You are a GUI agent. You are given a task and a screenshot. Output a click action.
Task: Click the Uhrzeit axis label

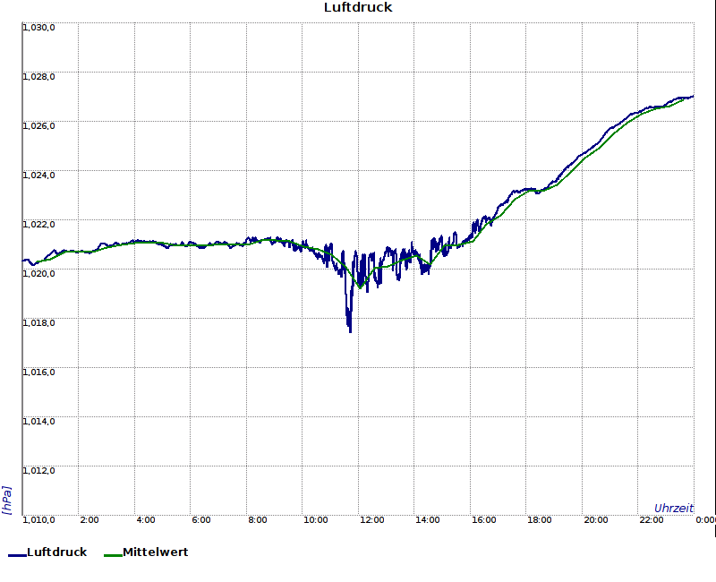click(674, 508)
